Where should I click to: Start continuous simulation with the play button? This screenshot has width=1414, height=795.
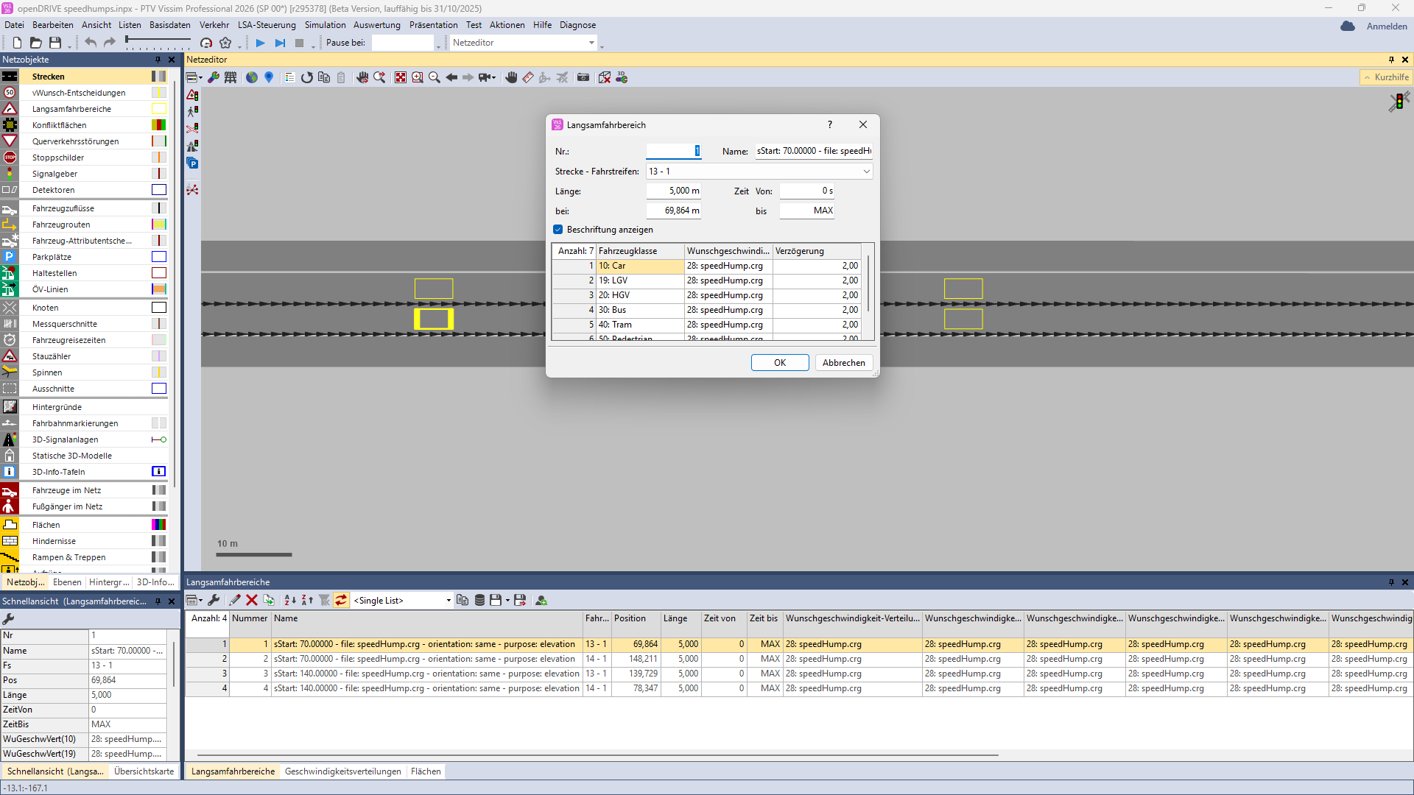point(260,43)
